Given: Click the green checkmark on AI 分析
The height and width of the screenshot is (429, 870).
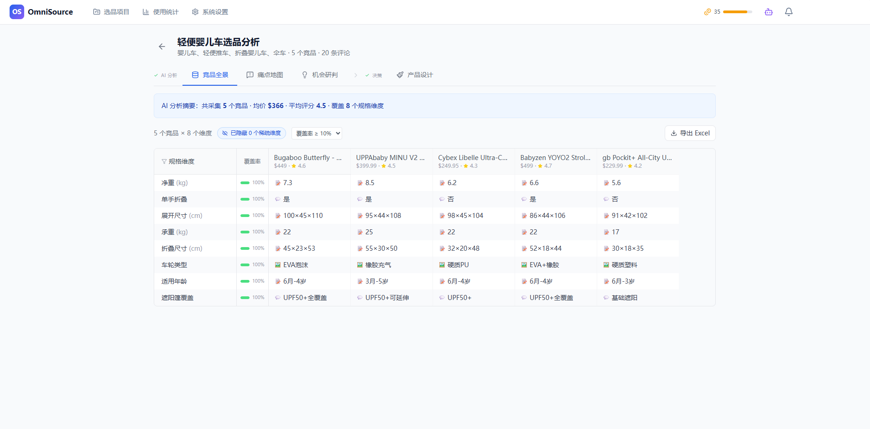Looking at the screenshot, I should [156, 75].
